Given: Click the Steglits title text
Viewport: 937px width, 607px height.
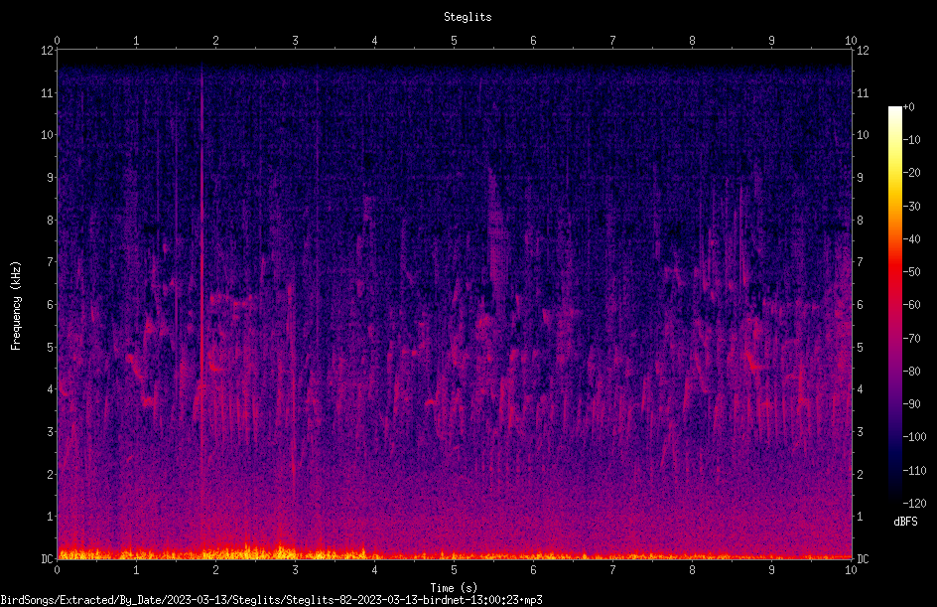Looking at the screenshot, I should [x=468, y=17].
